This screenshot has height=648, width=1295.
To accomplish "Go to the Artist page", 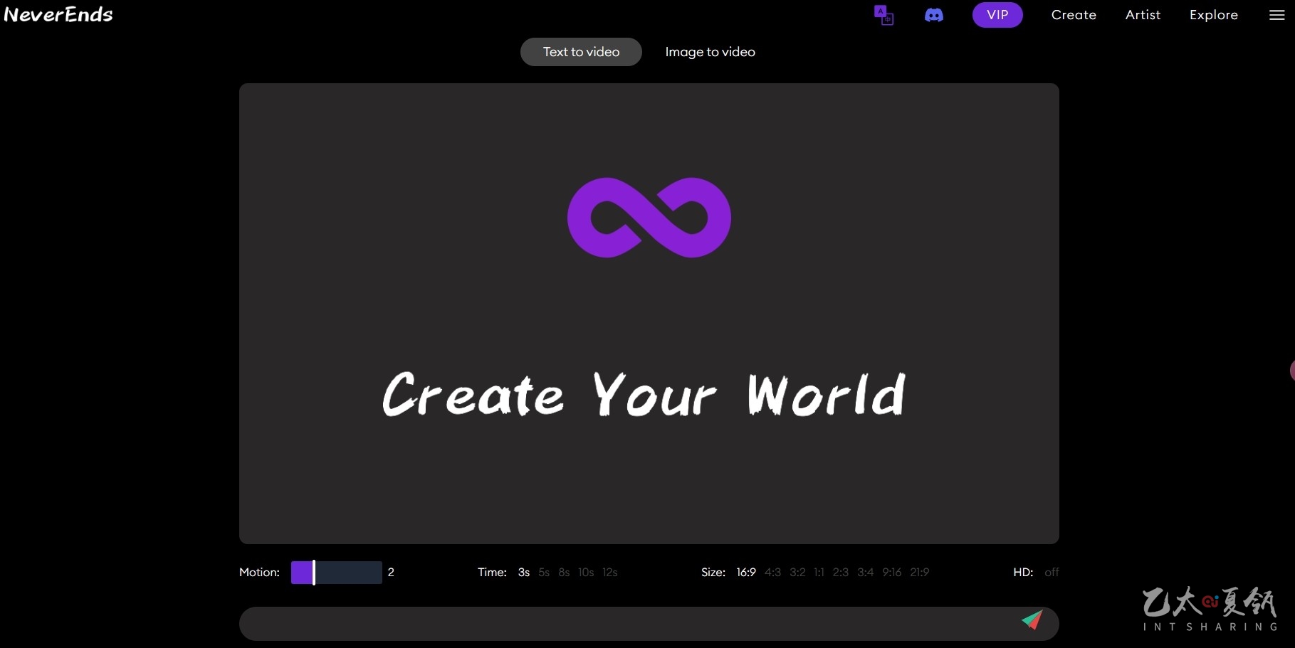I will click(x=1143, y=15).
